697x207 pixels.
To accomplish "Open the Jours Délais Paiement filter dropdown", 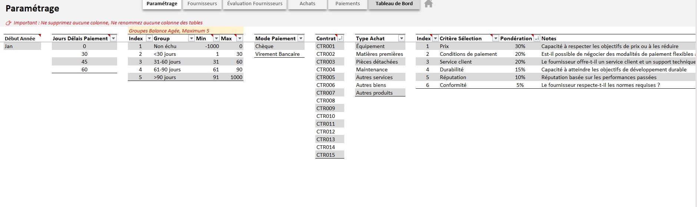I will point(113,38).
